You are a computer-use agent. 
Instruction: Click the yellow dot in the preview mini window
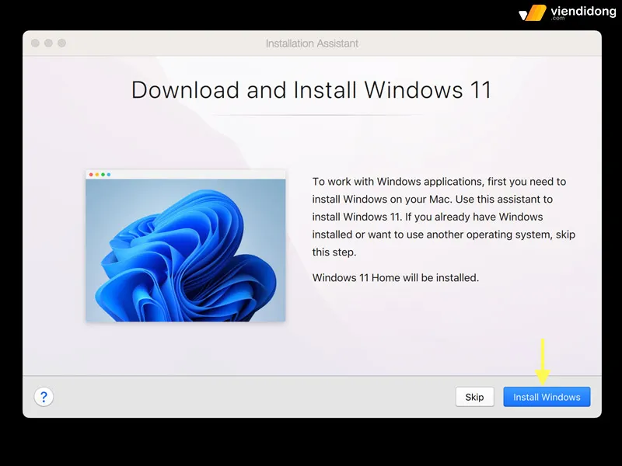96,173
